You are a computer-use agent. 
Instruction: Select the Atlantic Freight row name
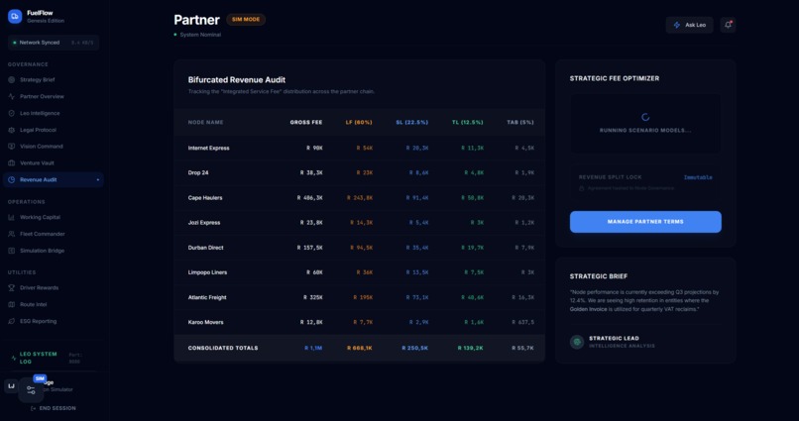207,297
